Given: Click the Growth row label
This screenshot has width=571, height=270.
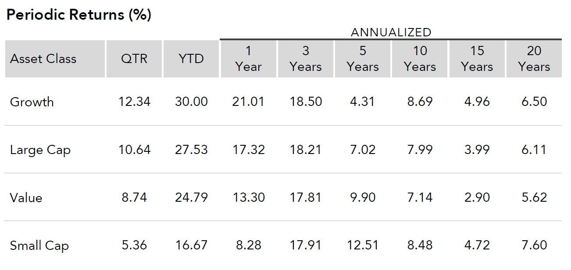Looking at the screenshot, I should pos(32,102).
